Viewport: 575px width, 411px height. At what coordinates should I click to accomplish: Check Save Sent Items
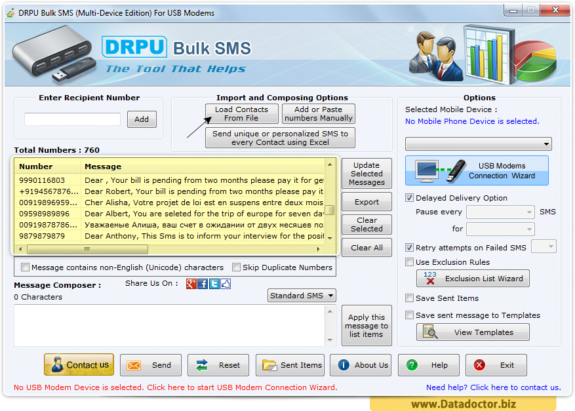[409, 298]
